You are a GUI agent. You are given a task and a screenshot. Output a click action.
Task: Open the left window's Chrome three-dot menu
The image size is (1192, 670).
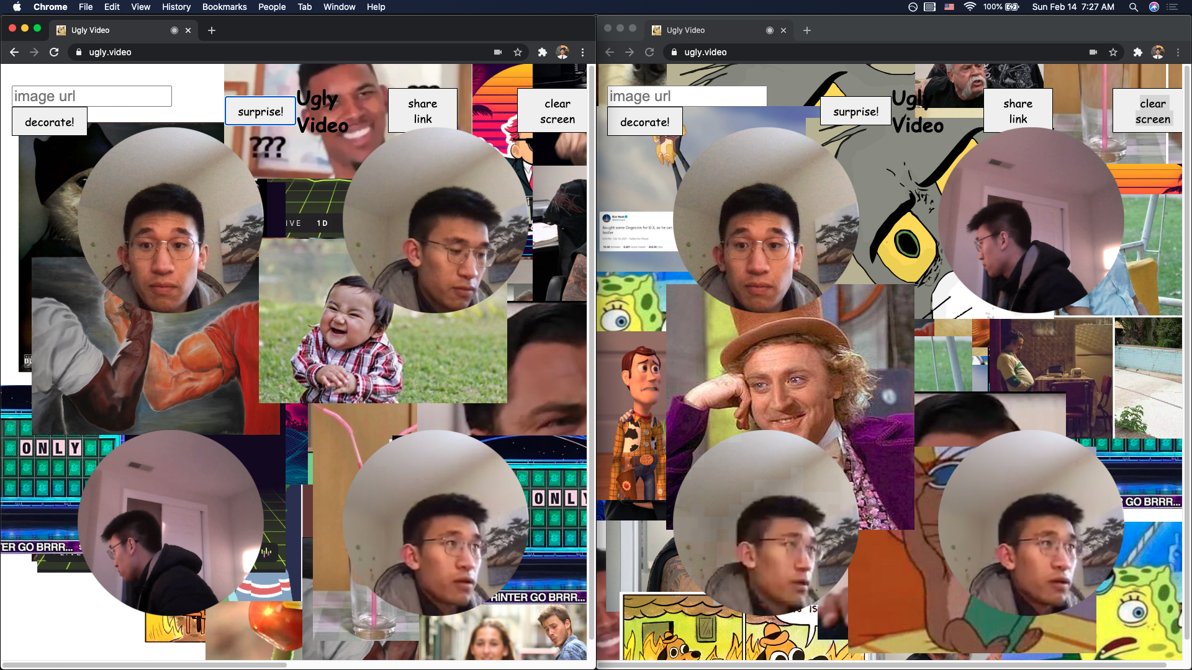pyautogui.click(x=582, y=52)
